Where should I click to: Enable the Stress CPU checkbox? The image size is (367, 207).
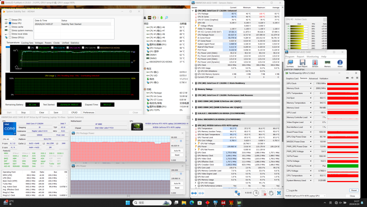(x=10, y=20)
